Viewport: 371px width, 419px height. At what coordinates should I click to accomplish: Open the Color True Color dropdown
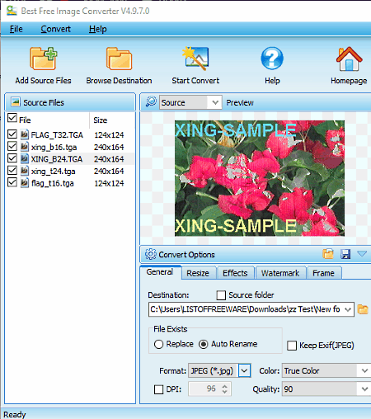(x=364, y=370)
